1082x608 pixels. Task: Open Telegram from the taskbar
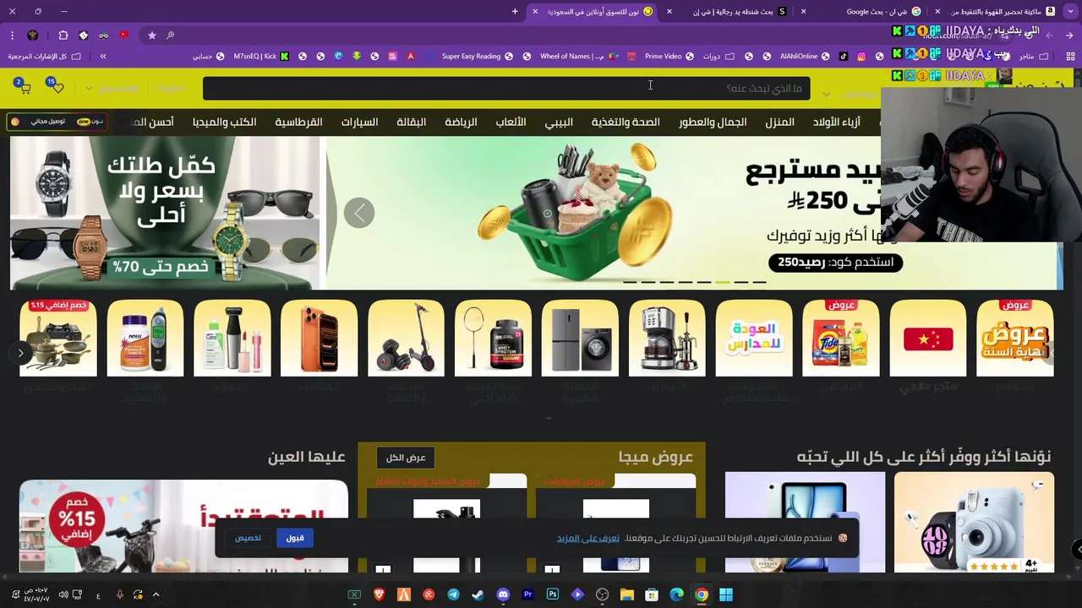click(453, 594)
